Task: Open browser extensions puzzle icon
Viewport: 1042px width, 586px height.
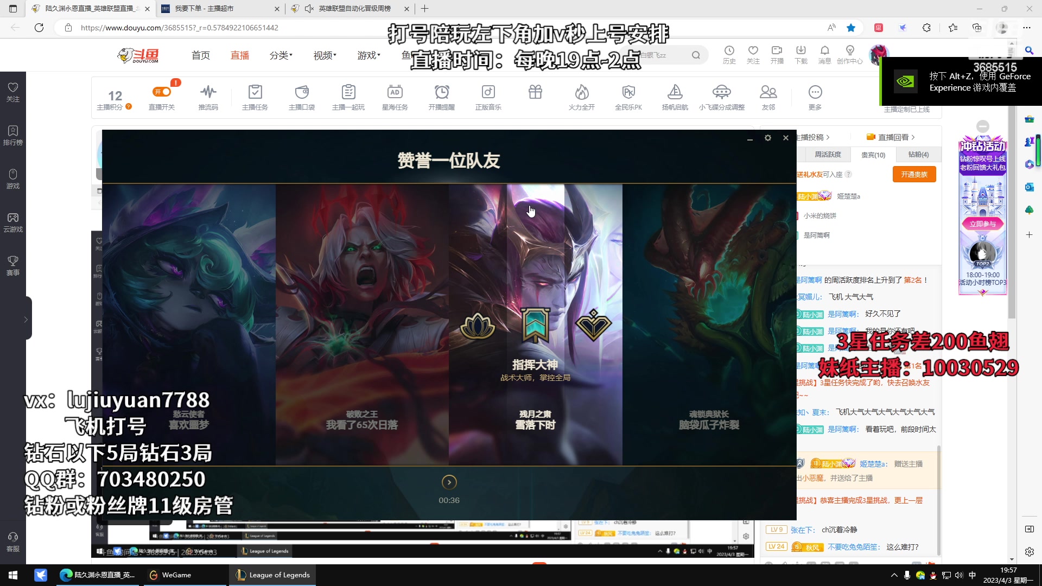Action: pos(926,28)
